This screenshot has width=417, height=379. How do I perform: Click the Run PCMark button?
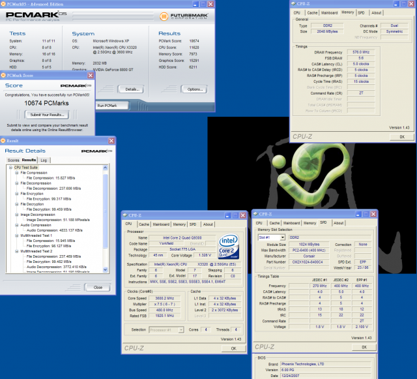(x=112, y=106)
